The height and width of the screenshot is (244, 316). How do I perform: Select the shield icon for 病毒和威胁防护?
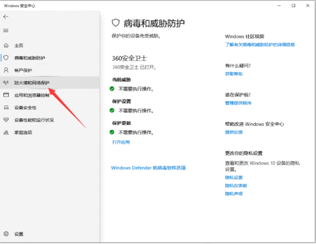coord(6,58)
